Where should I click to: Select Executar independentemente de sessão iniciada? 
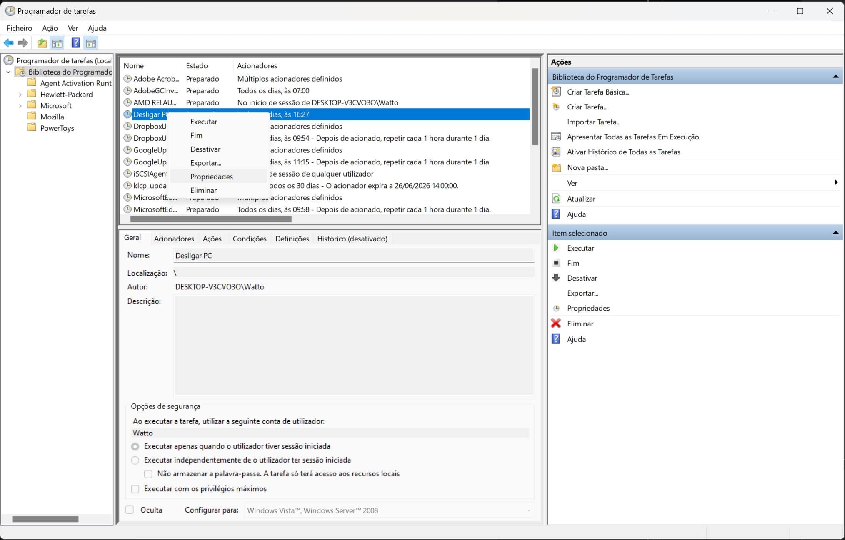[x=135, y=460]
